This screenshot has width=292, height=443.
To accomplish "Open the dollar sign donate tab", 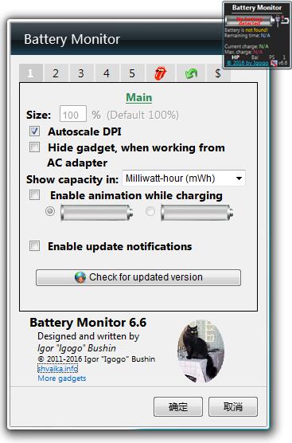I will [x=217, y=73].
